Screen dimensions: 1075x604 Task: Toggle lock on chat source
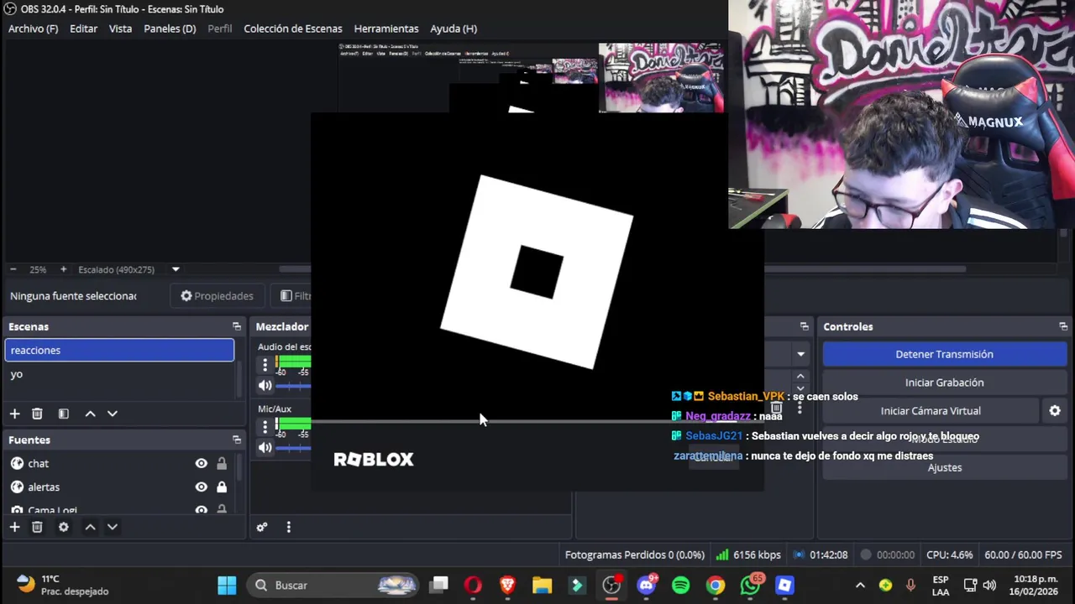(x=222, y=463)
